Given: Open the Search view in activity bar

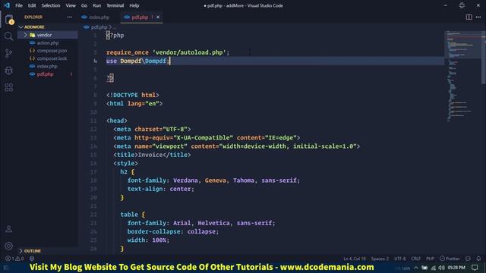Looking at the screenshot, I should point(8,36).
